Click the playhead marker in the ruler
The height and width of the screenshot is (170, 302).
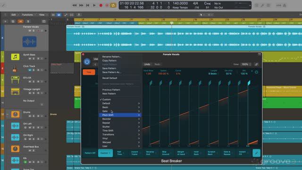pos(172,23)
